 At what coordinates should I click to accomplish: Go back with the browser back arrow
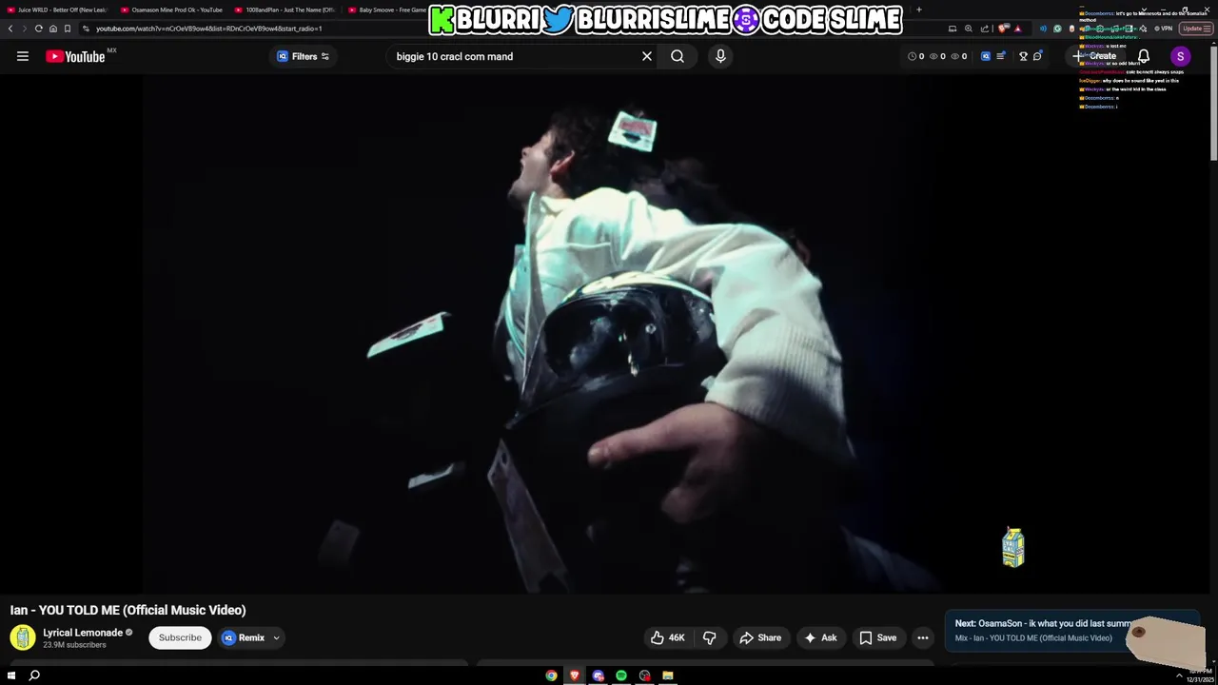pos(10,29)
